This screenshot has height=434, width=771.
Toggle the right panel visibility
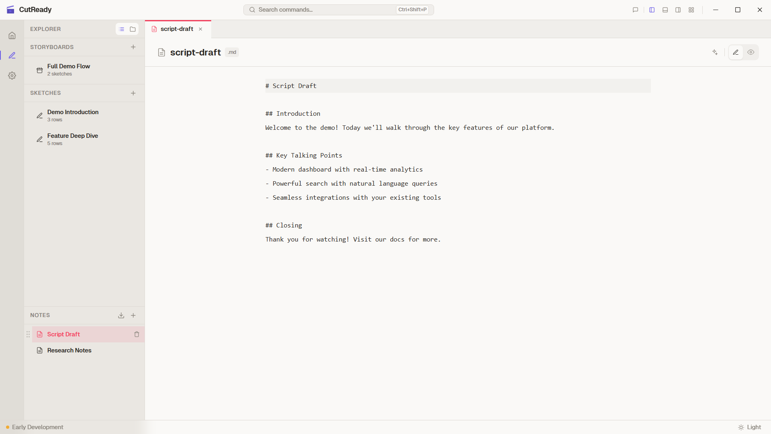678,10
